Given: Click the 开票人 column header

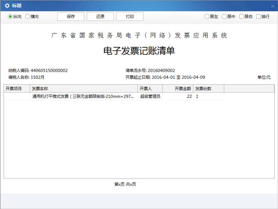Looking at the screenshot, I should (x=150, y=88).
